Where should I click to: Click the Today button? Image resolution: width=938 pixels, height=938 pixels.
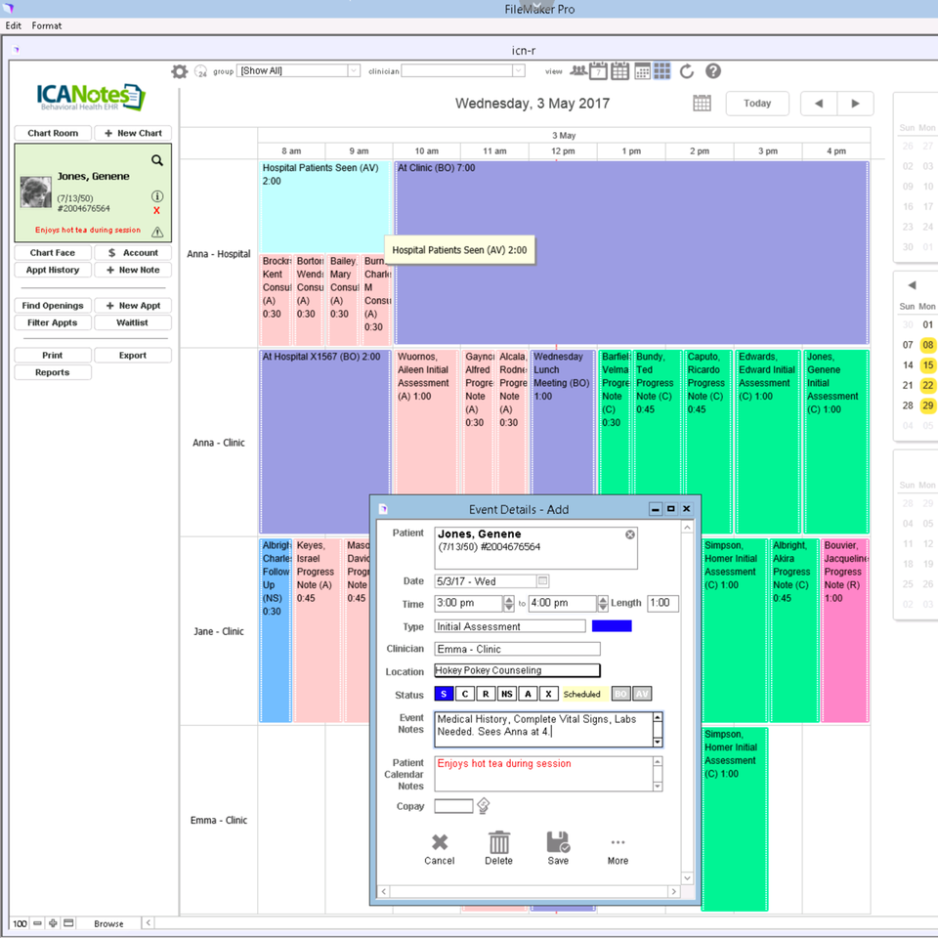(x=757, y=104)
